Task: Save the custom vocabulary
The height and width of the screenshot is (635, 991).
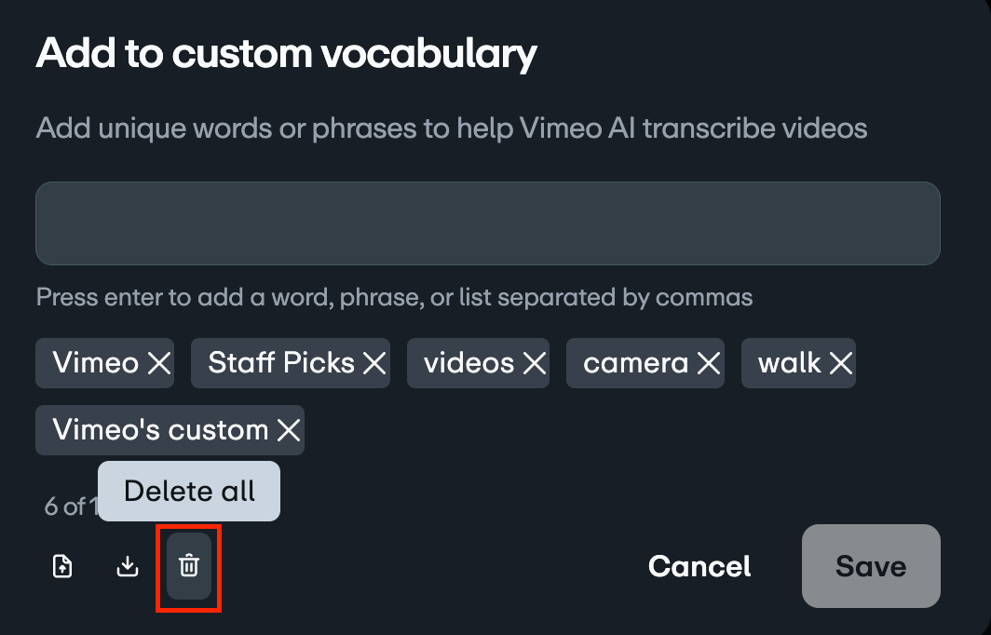Action: click(x=871, y=566)
